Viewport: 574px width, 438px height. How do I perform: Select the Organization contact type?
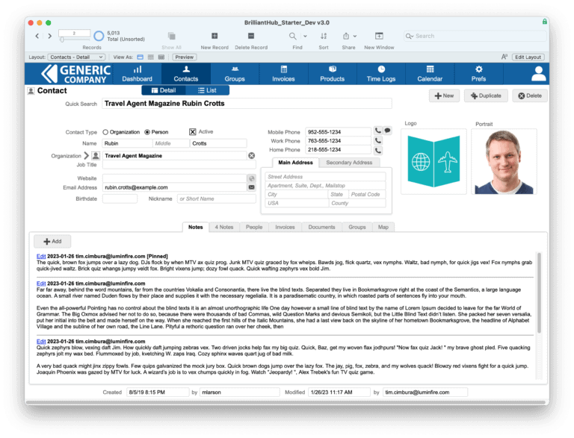[105, 132]
